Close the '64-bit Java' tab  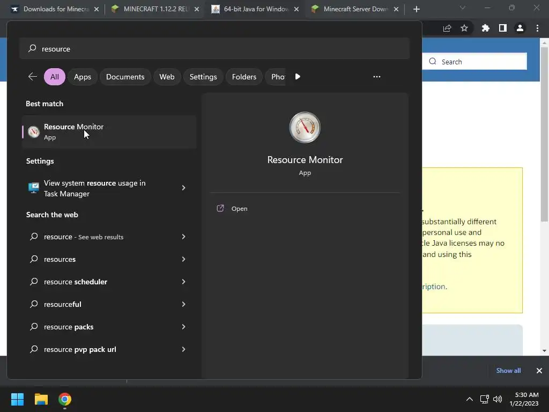pos(296,9)
